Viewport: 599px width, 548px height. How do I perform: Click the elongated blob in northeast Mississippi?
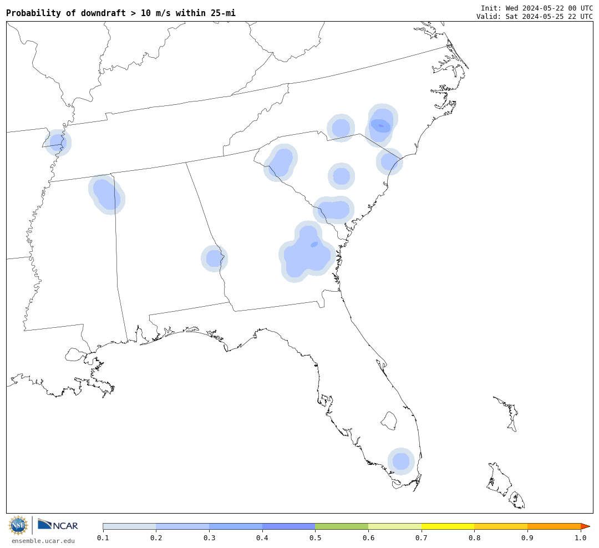pyautogui.click(x=106, y=195)
